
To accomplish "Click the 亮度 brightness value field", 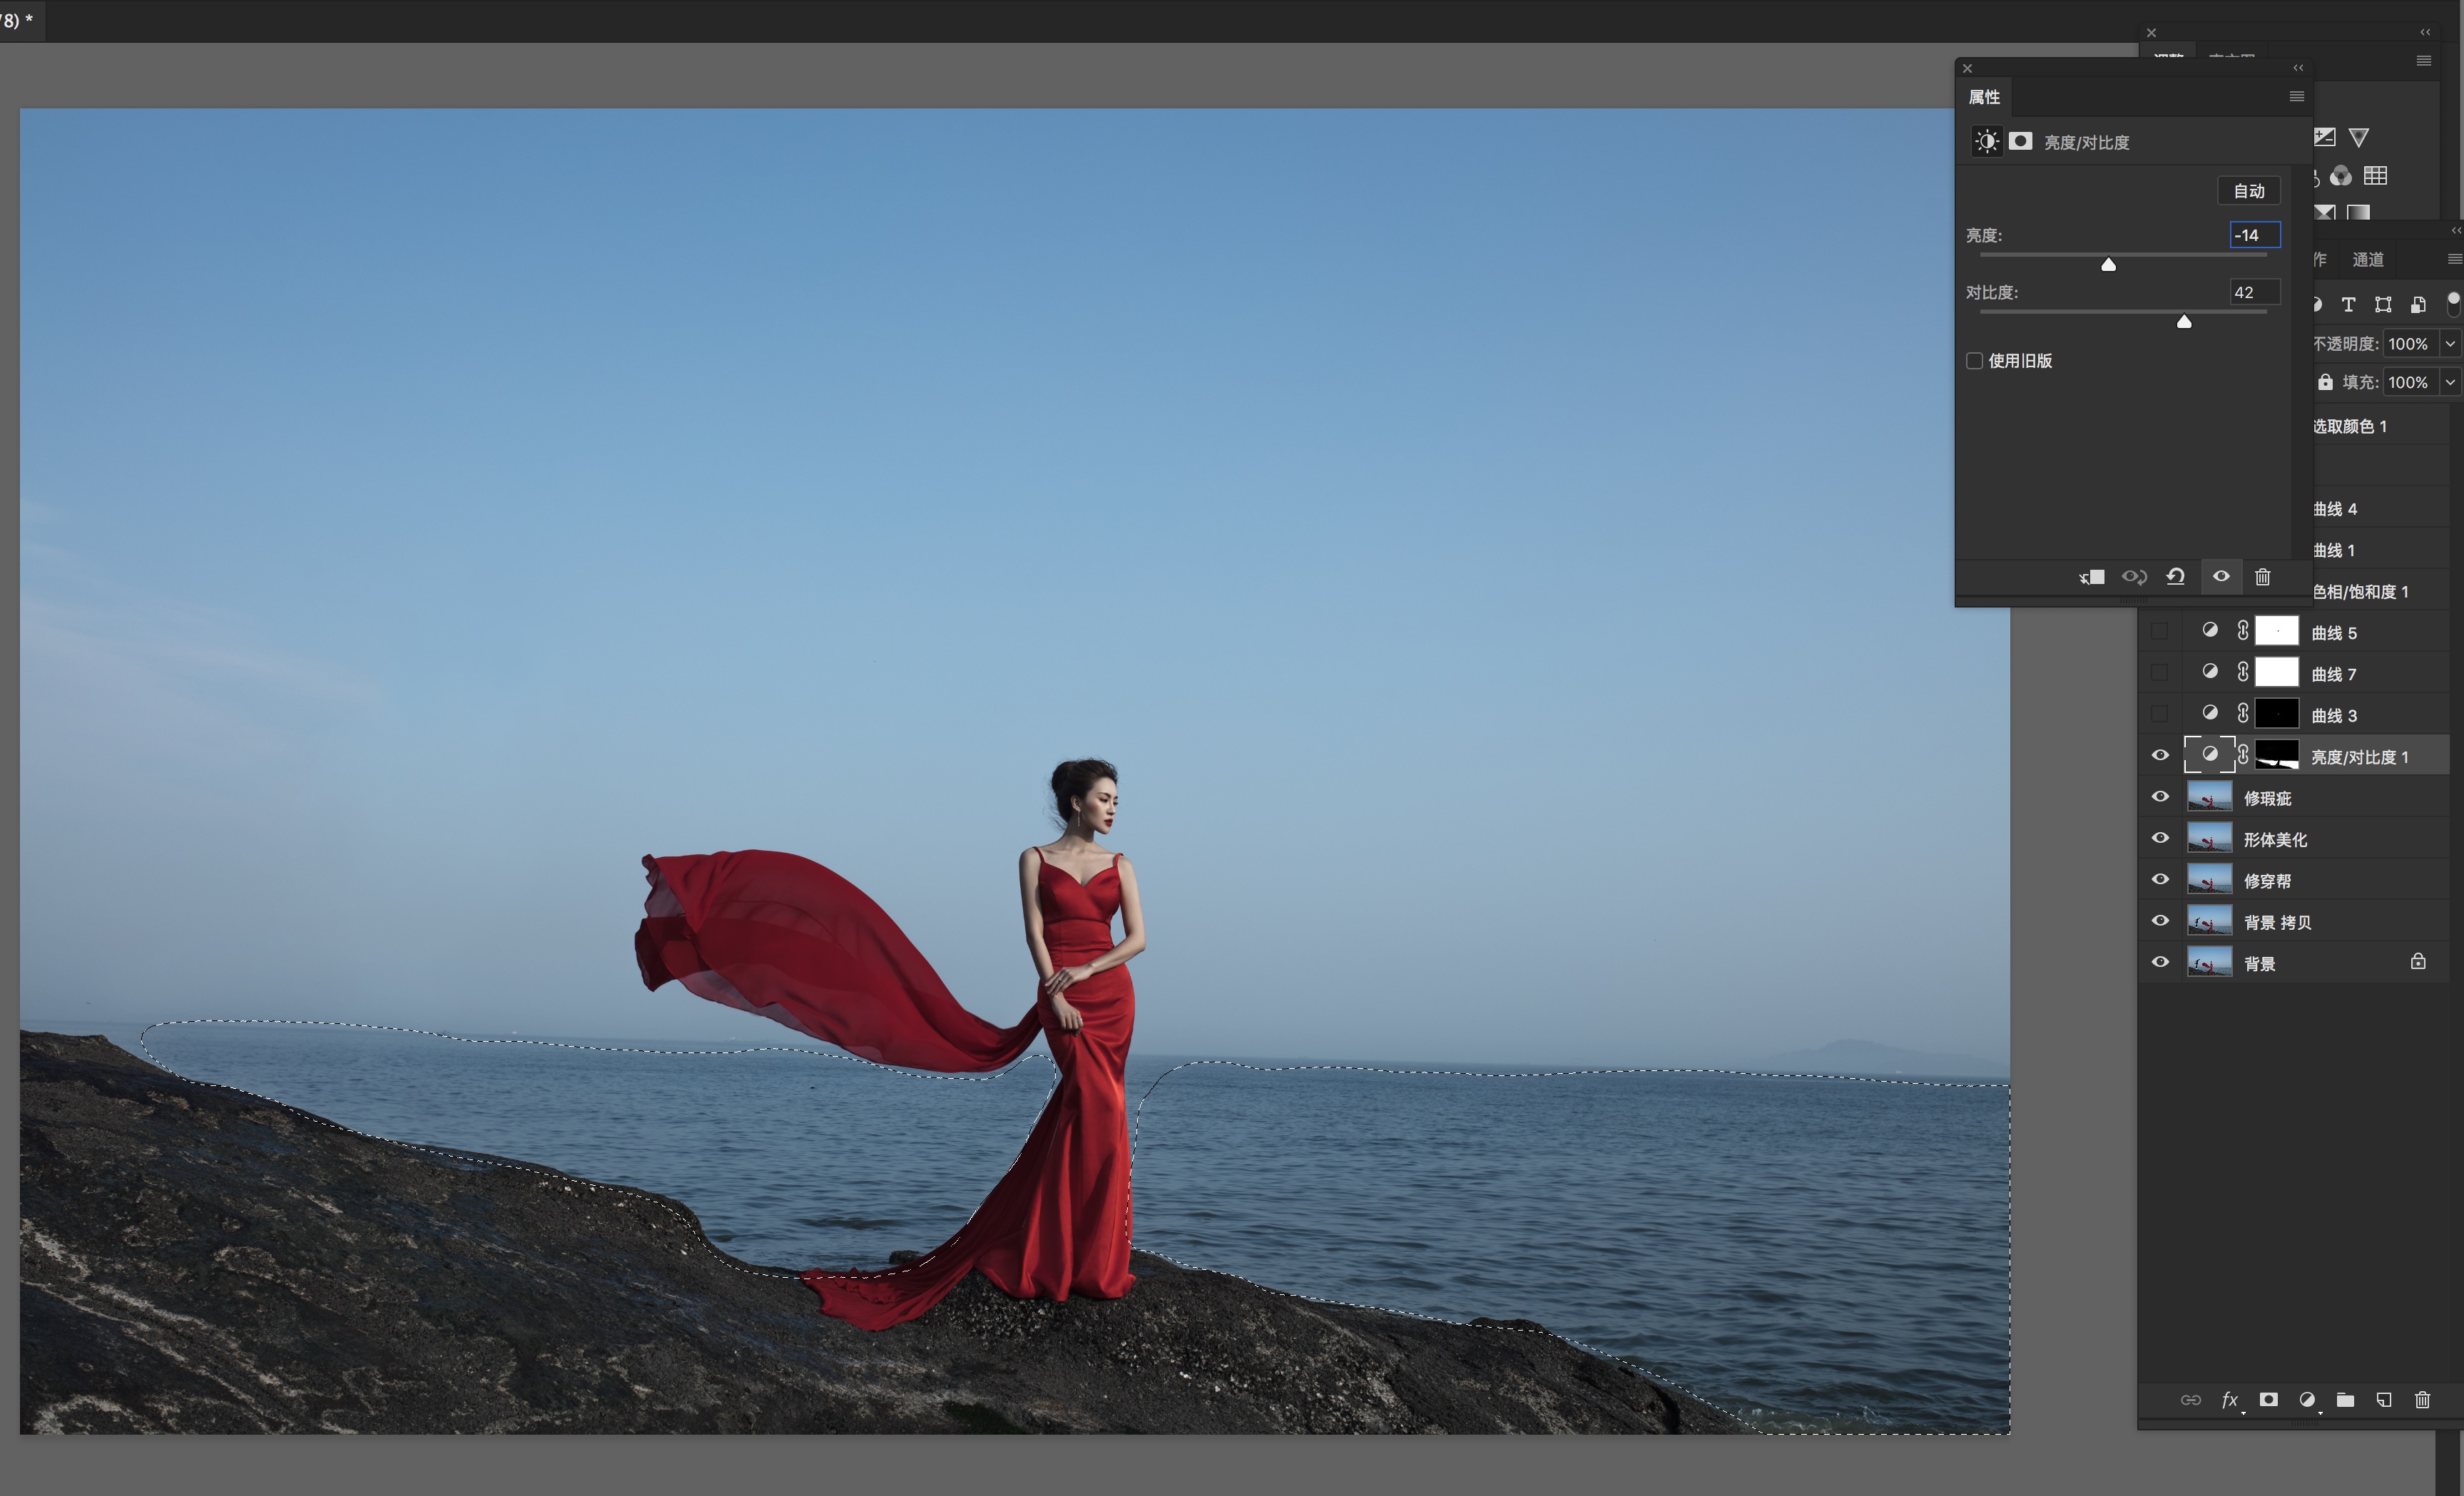I will pyautogui.click(x=2254, y=235).
